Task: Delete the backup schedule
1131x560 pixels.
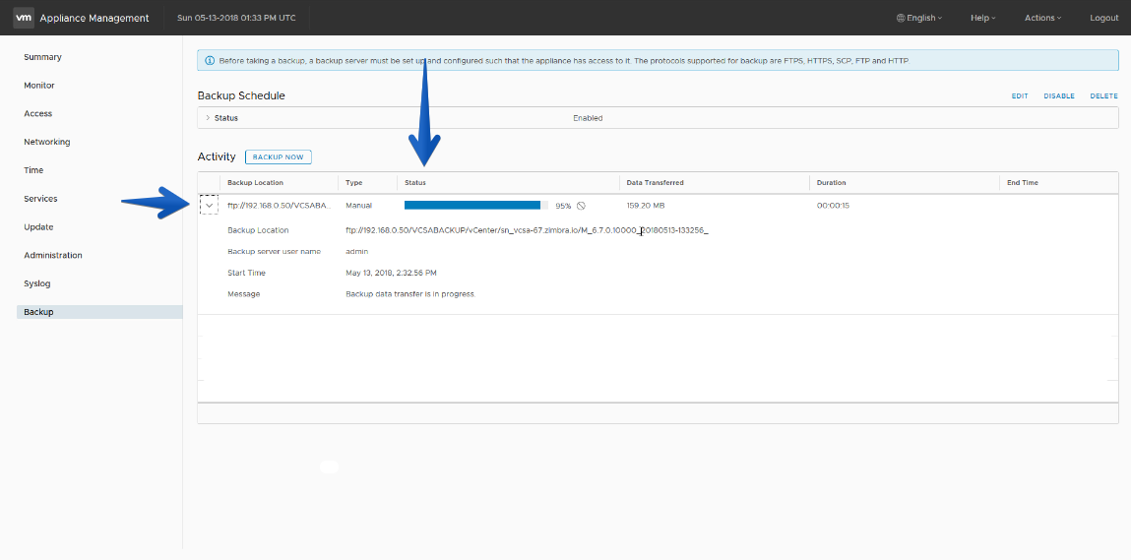Action: (1103, 96)
